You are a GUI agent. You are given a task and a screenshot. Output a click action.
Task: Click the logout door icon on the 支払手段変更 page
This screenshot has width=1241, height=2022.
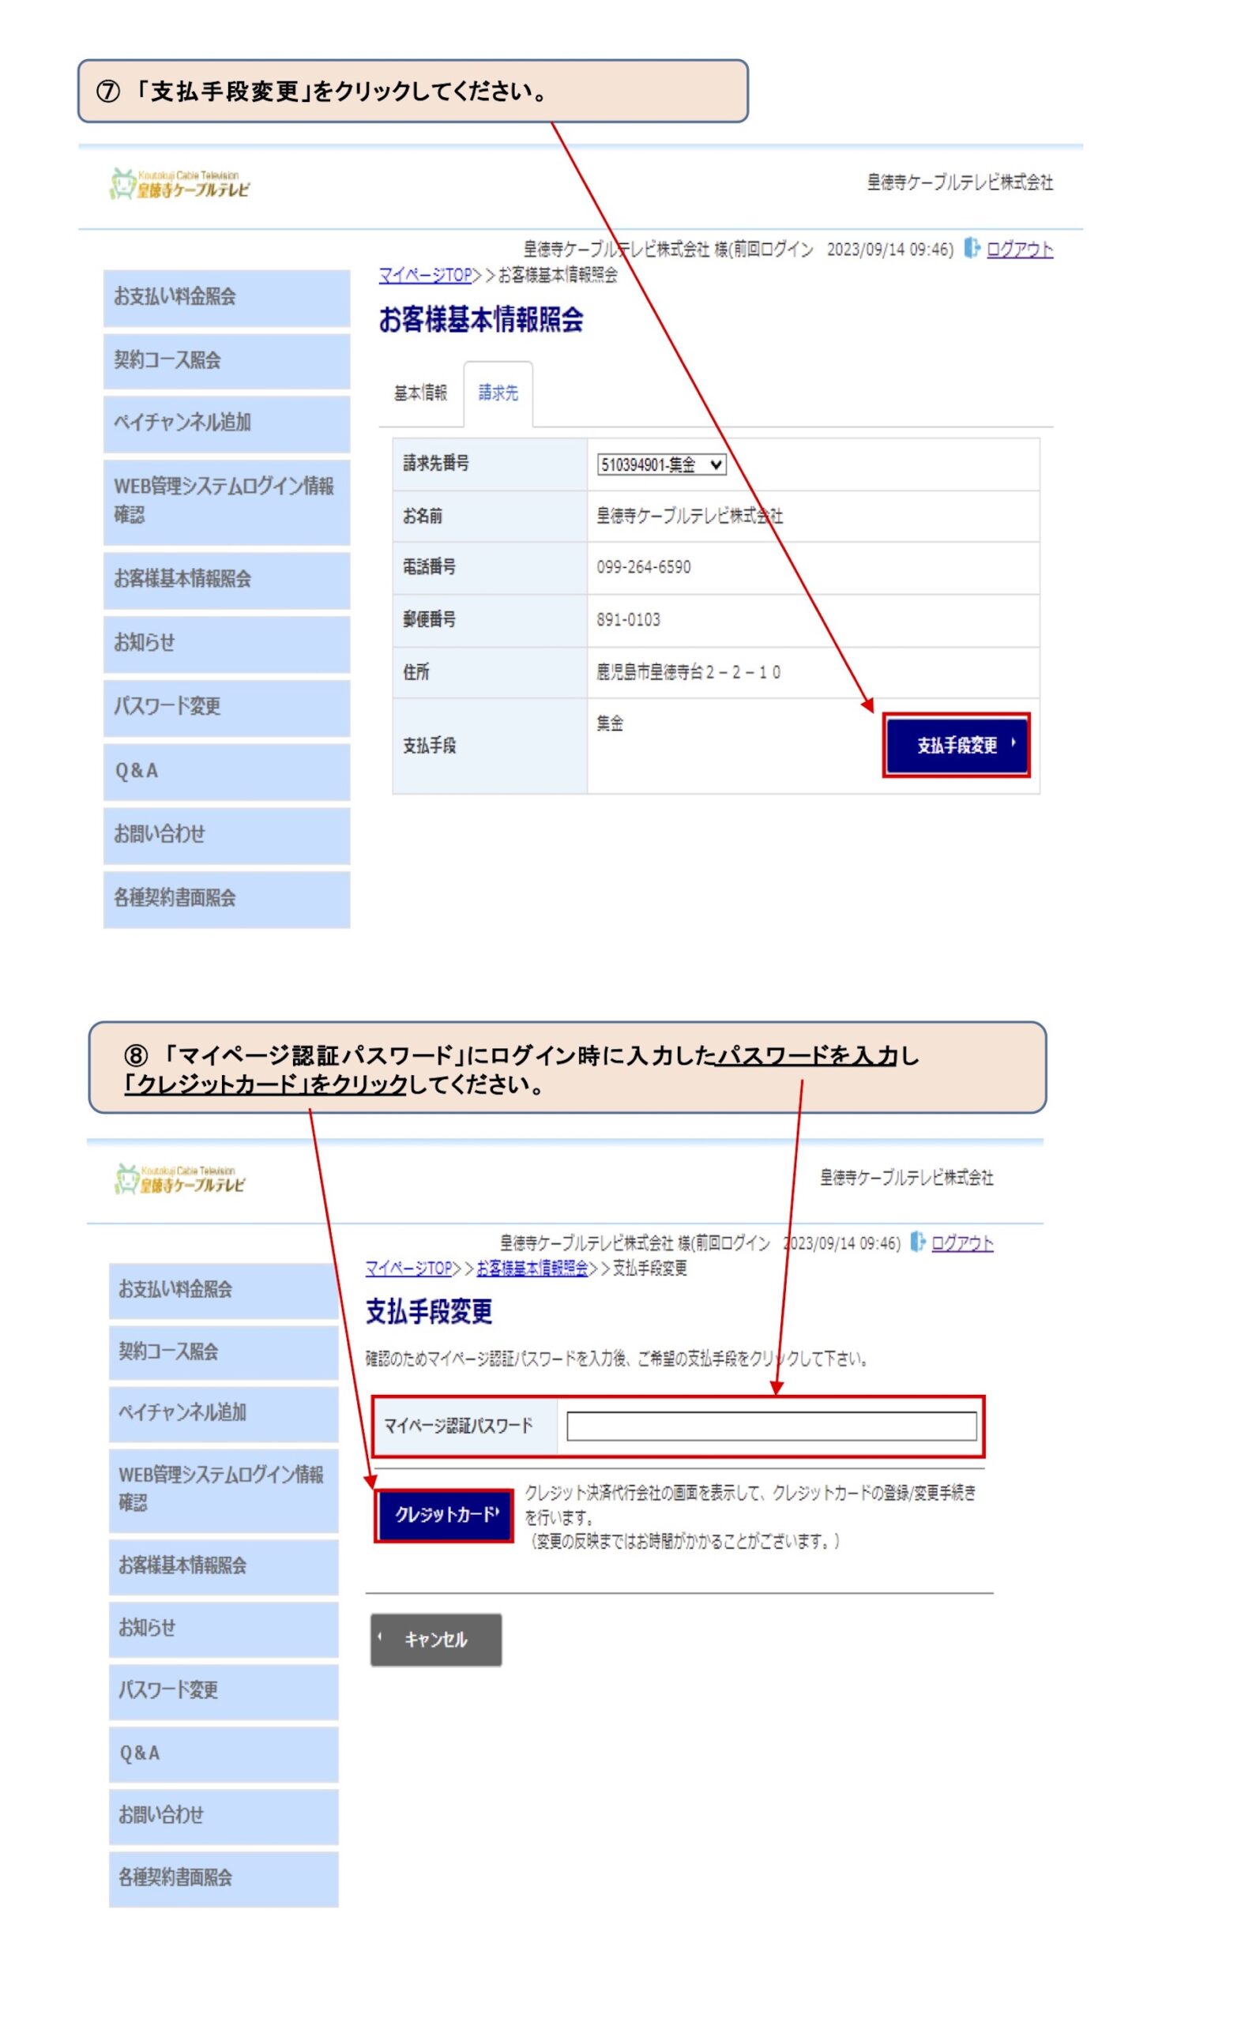[x=918, y=1242]
